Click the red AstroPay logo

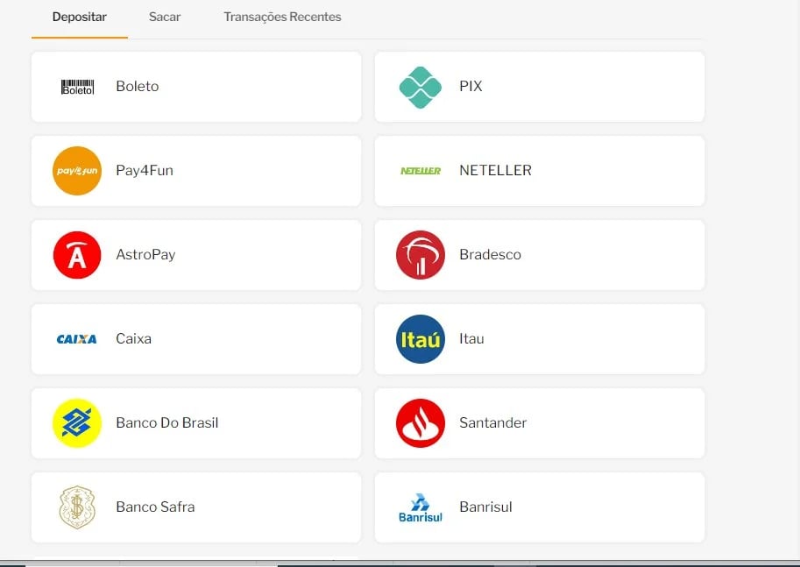coord(77,255)
